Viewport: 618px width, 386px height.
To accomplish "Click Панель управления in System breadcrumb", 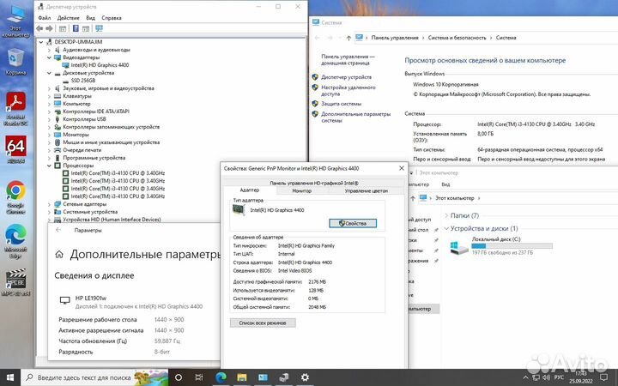I will click(395, 38).
